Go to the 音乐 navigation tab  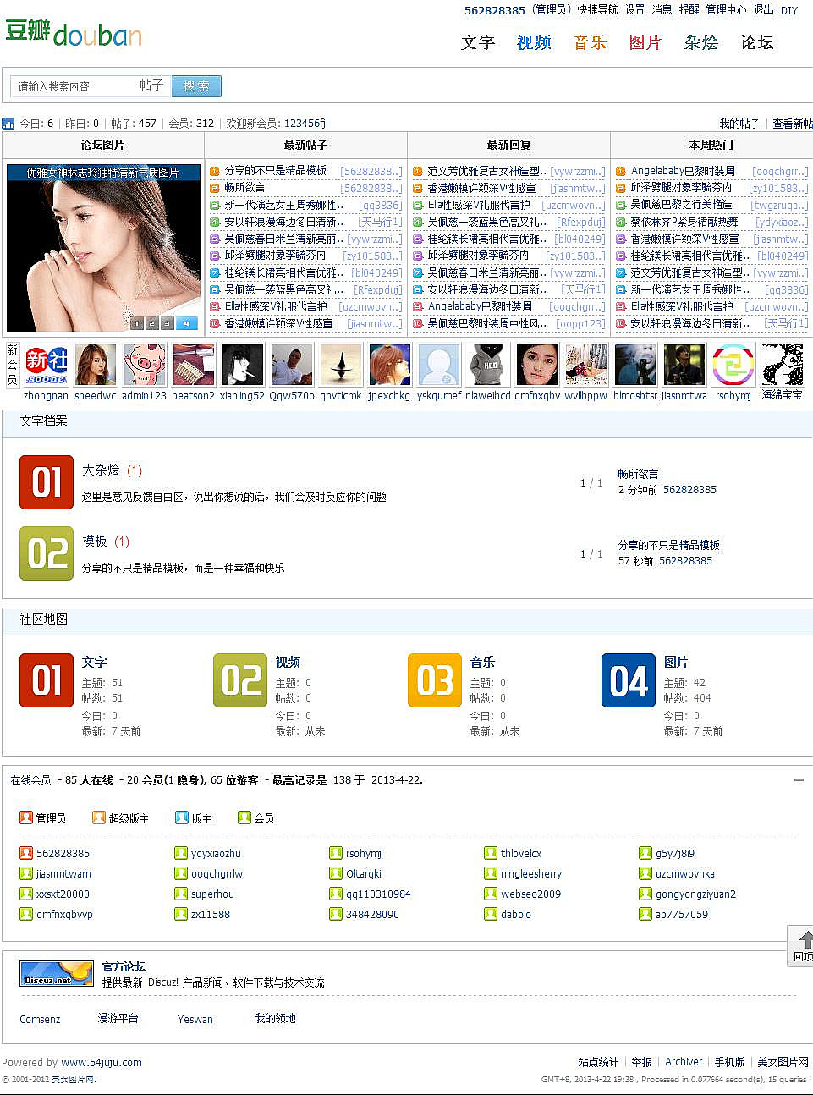[590, 42]
